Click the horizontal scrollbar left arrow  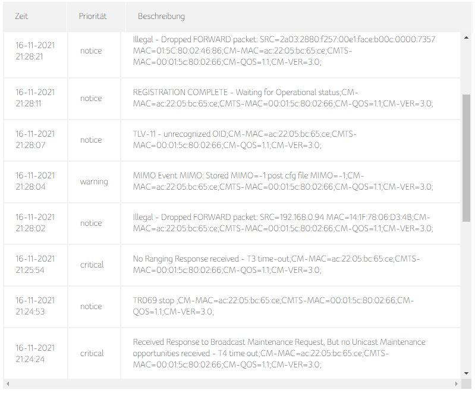point(7,383)
